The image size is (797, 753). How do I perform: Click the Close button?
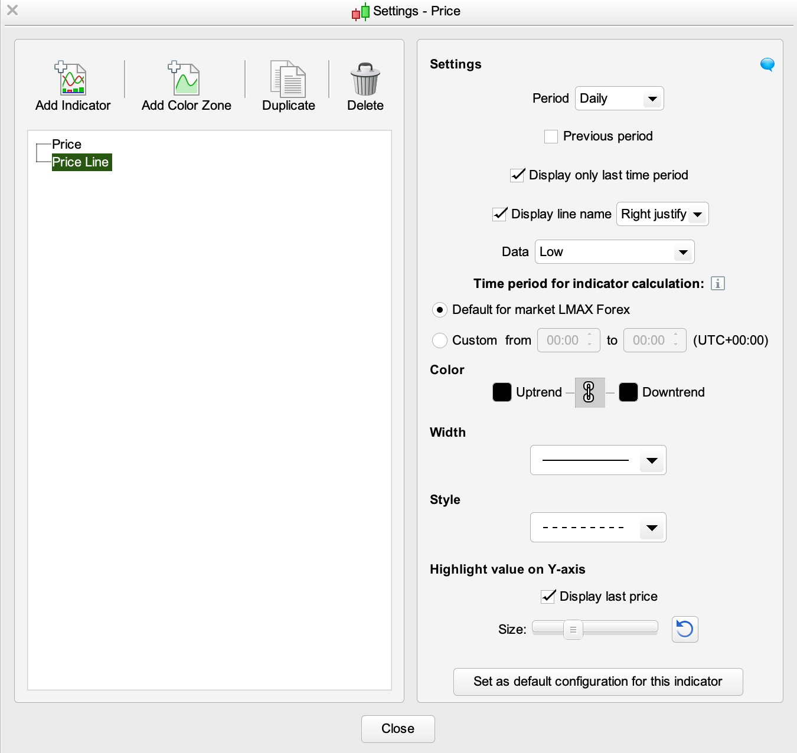point(398,729)
